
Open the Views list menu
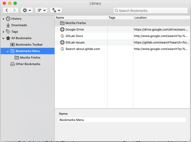[41, 10]
